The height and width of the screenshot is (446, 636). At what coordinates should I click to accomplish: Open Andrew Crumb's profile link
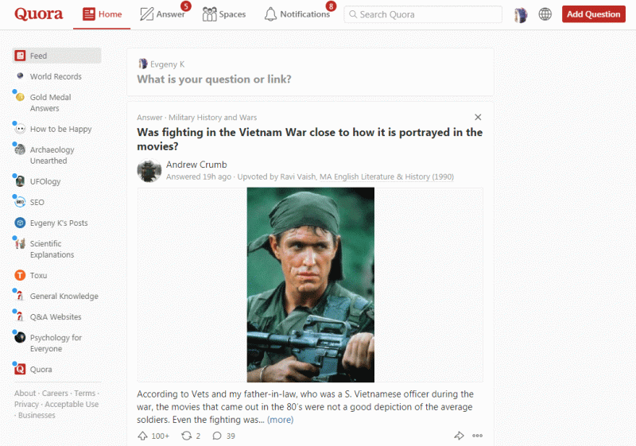point(196,165)
